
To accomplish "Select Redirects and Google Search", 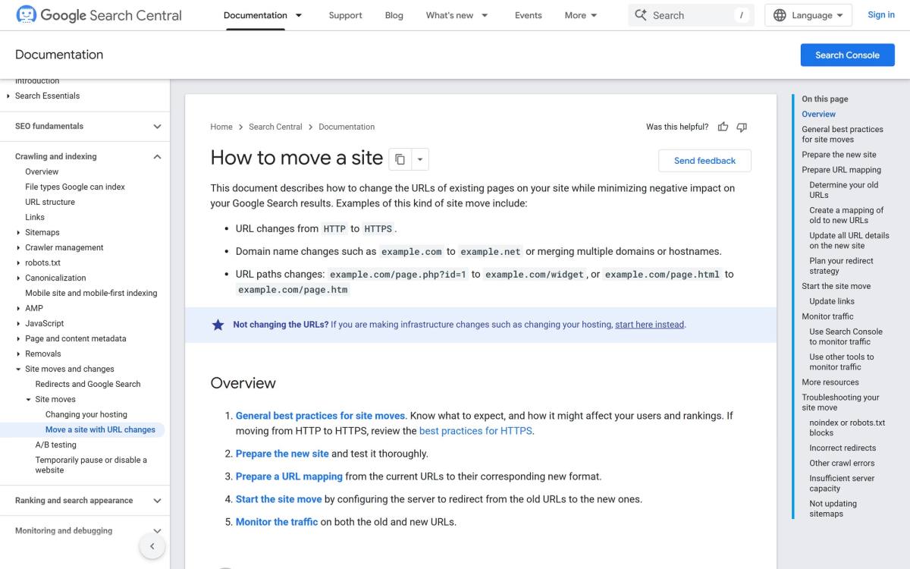I will click(x=88, y=384).
